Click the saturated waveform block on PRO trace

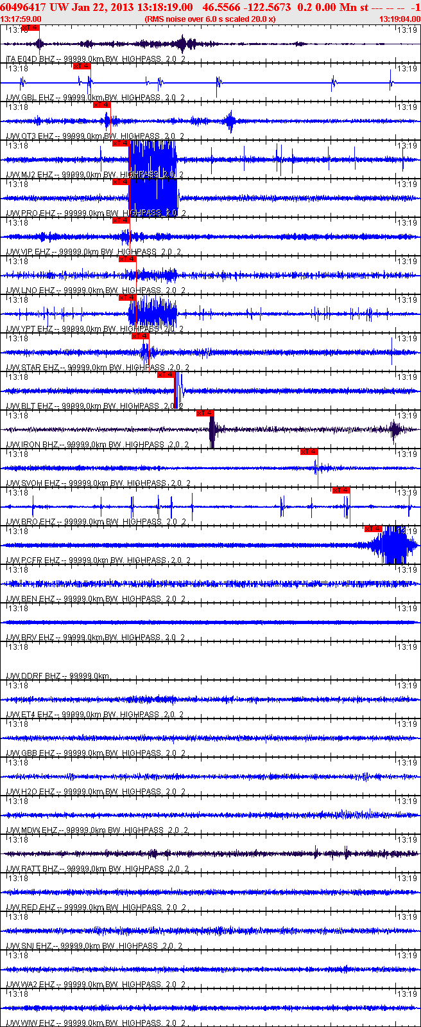tap(153, 198)
